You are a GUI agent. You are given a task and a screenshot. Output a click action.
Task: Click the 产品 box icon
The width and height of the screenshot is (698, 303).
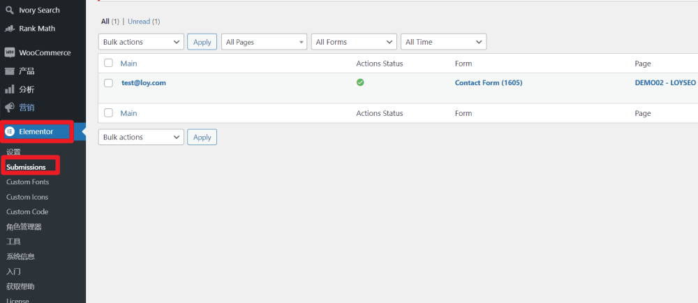tap(9, 71)
